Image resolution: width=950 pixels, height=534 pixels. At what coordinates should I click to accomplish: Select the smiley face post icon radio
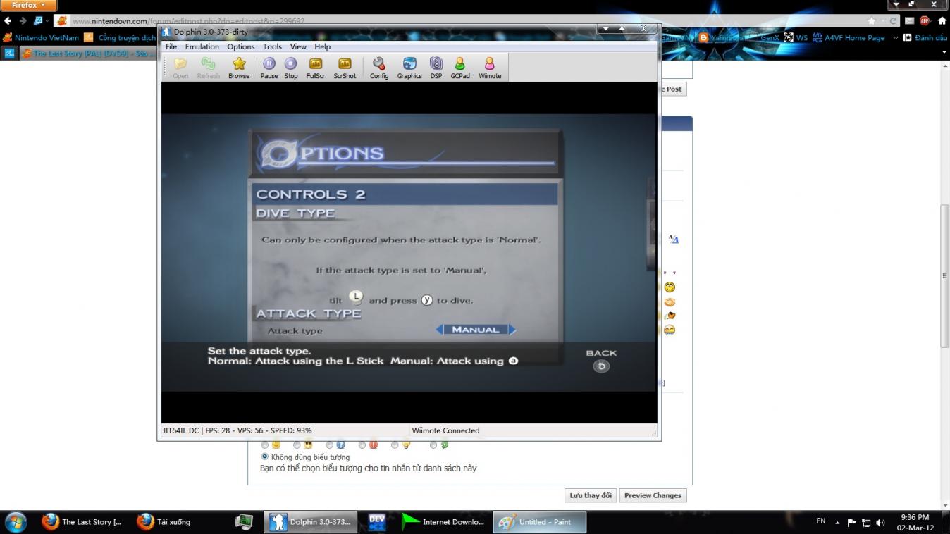tap(265, 445)
